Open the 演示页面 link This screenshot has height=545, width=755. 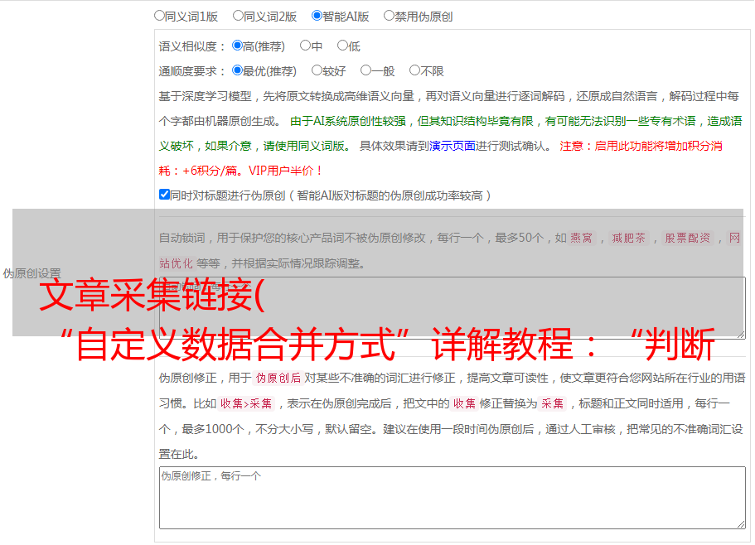pos(452,146)
